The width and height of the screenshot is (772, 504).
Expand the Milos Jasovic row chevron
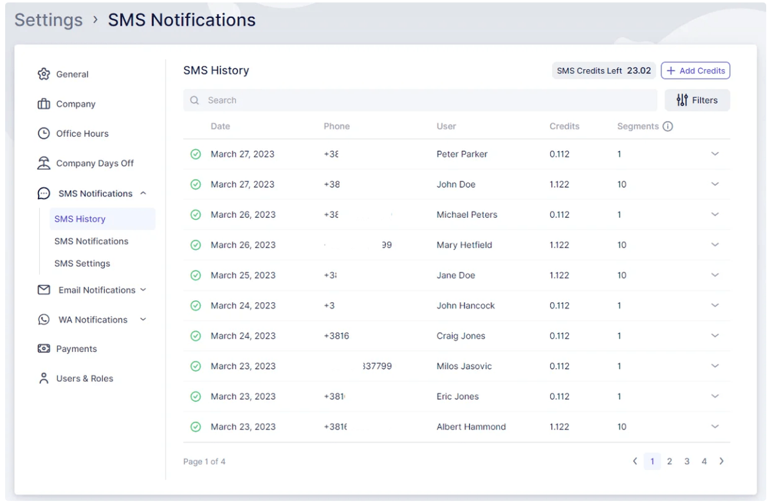pos(715,366)
